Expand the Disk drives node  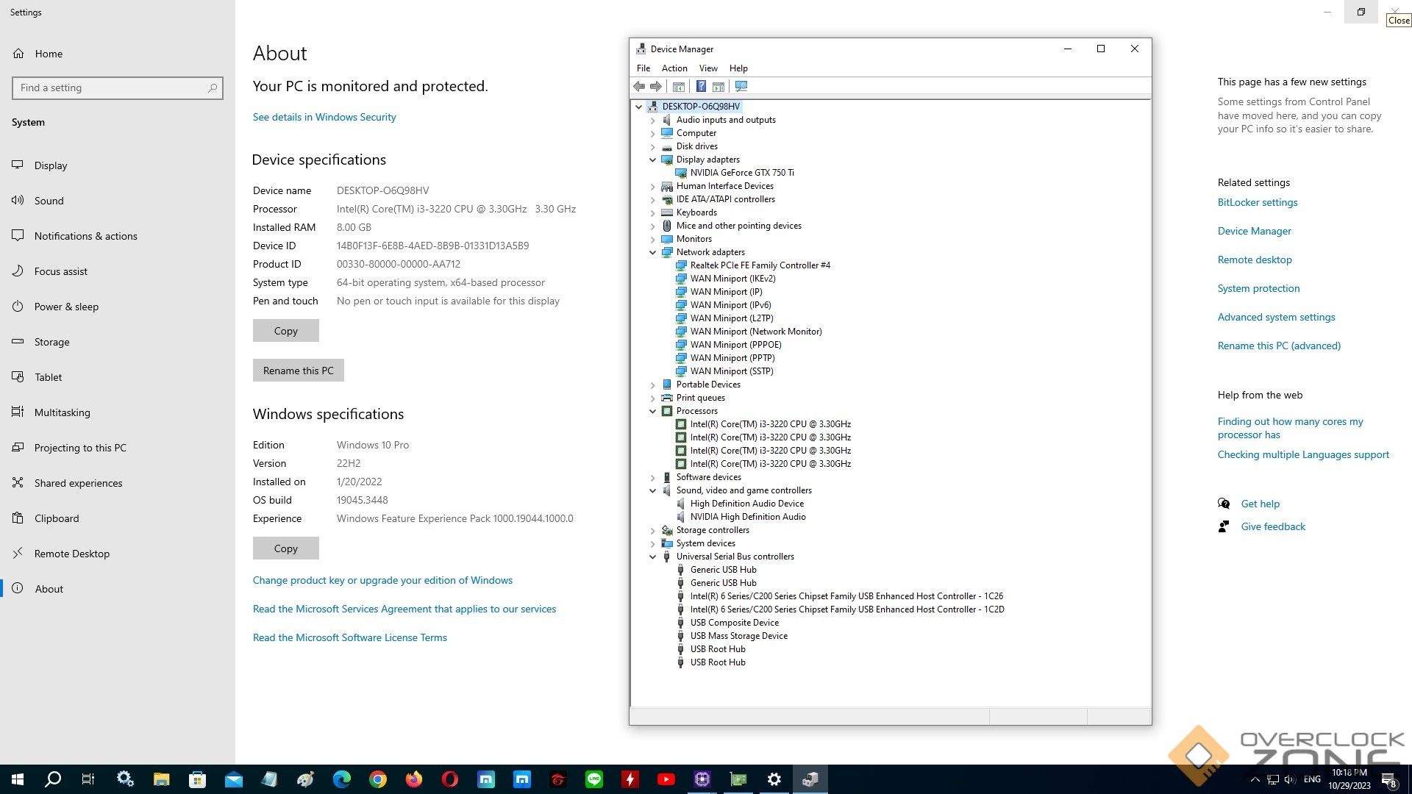pos(652,146)
